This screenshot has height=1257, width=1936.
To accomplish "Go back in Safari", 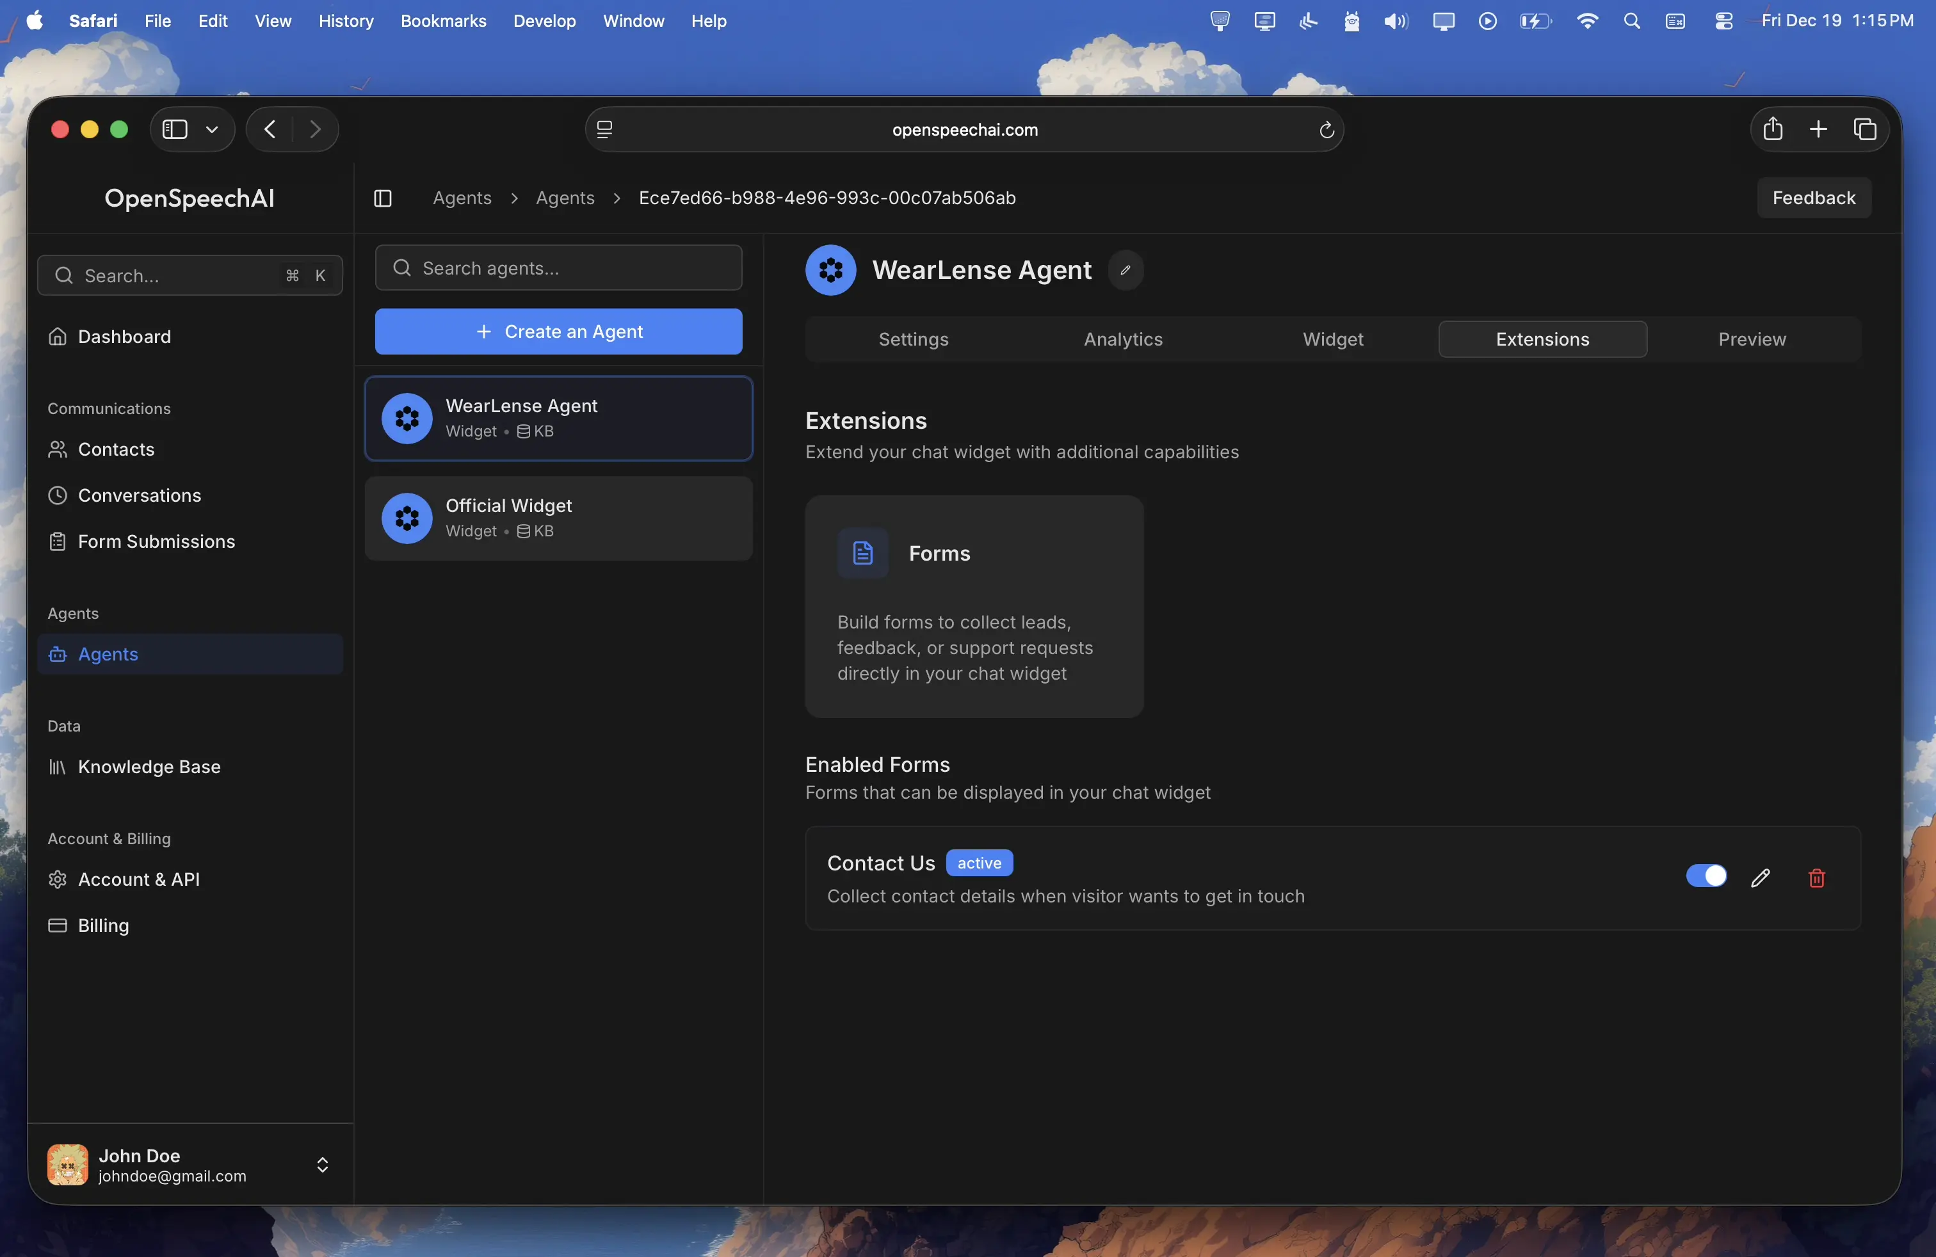I will coord(270,129).
